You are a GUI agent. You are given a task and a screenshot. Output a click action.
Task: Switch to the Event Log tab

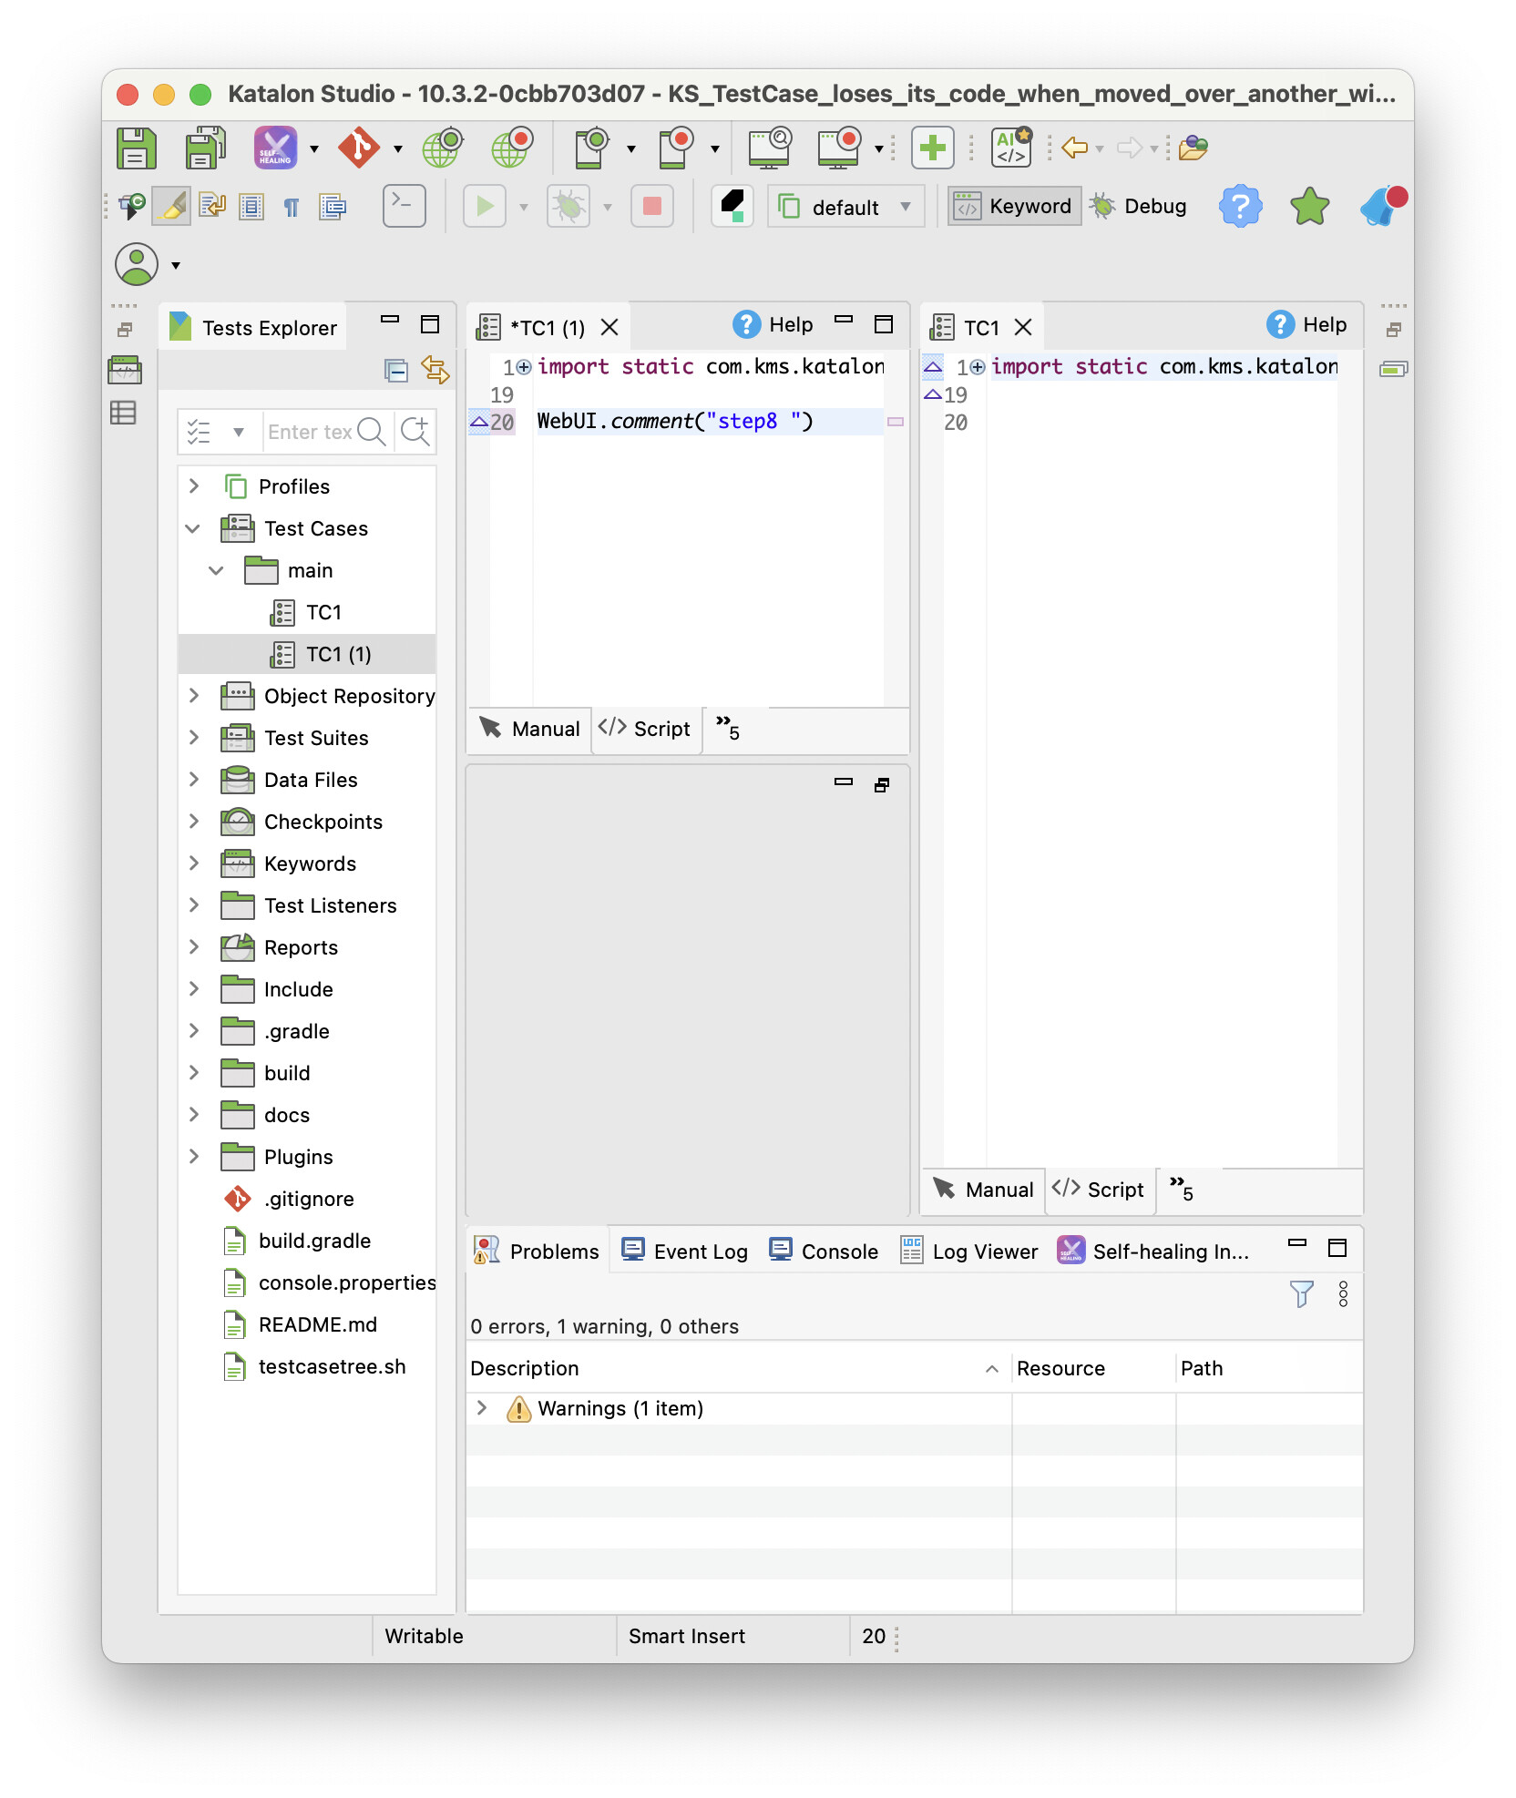[684, 1251]
